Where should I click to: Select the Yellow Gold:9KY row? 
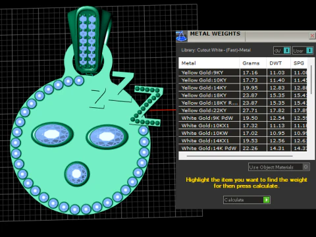pyautogui.click(x=243, y=72)
